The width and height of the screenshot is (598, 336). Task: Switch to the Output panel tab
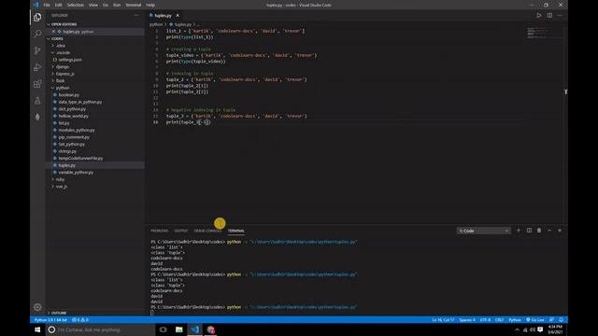pyautogui.click(x=180, y=231)
